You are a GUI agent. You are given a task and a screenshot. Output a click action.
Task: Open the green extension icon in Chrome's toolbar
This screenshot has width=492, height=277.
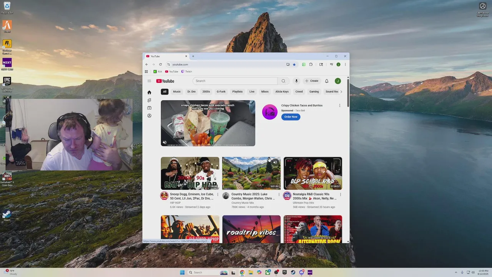coord(304,64)
